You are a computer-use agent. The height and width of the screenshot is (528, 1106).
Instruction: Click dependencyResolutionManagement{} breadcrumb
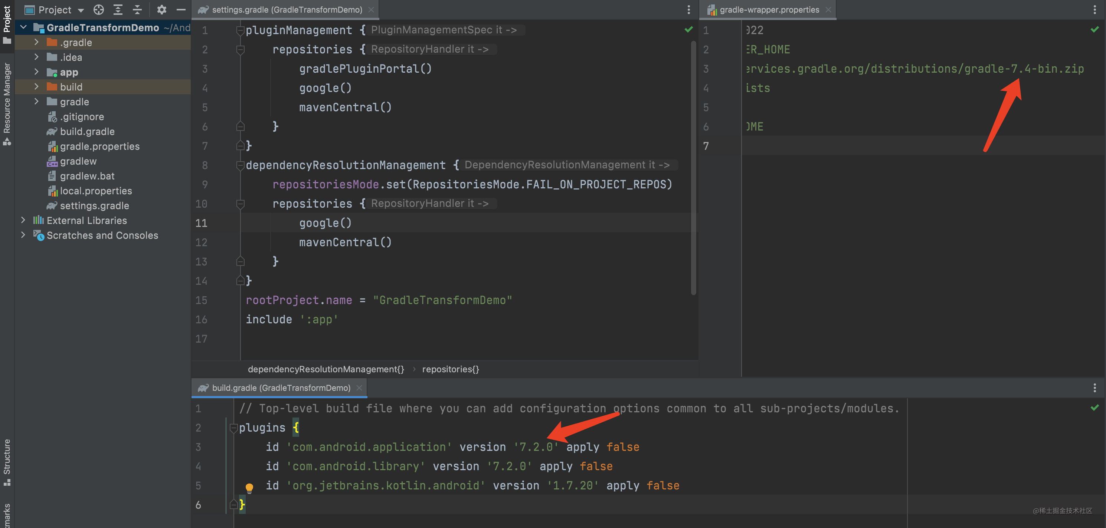[326, 369]
